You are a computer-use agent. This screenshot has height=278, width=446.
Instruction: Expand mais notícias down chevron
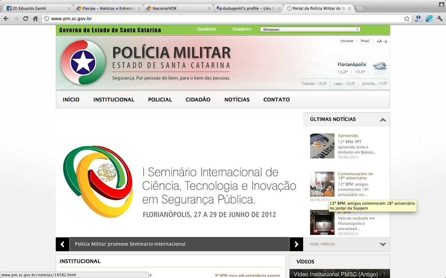383,244
